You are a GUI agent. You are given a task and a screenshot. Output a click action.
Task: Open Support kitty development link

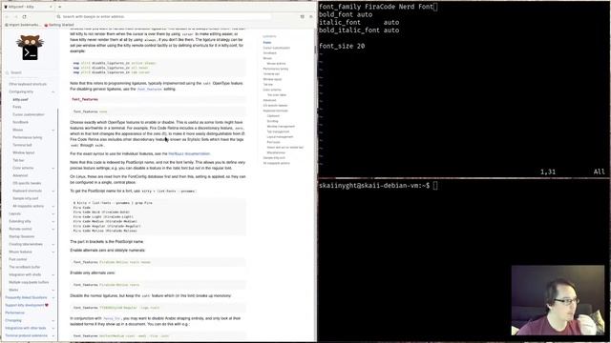(24, 305)
